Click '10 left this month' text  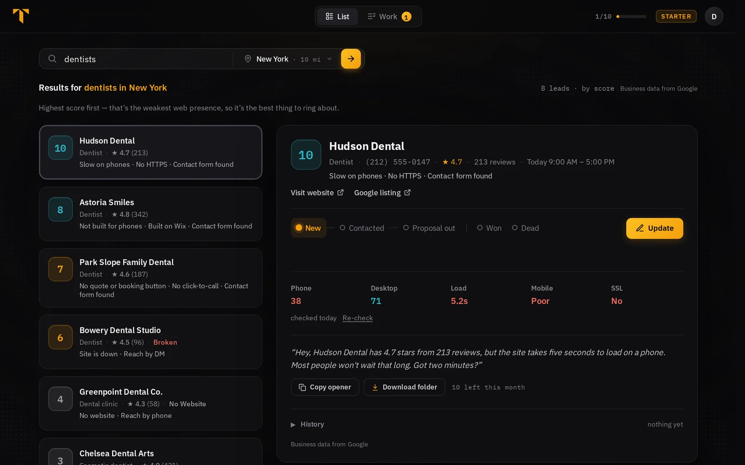pos(488,387)
